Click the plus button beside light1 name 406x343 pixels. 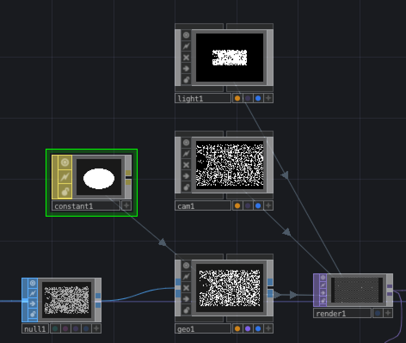tap(268, 98)
